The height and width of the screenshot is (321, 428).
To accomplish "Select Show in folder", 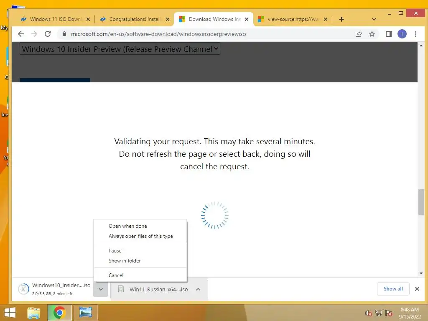I will [140, 261].
